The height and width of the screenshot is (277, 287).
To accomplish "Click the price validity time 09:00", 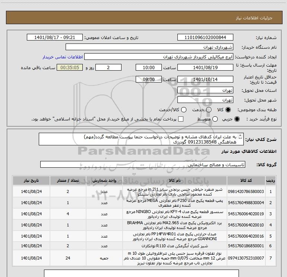I will [x=149, y=79].
